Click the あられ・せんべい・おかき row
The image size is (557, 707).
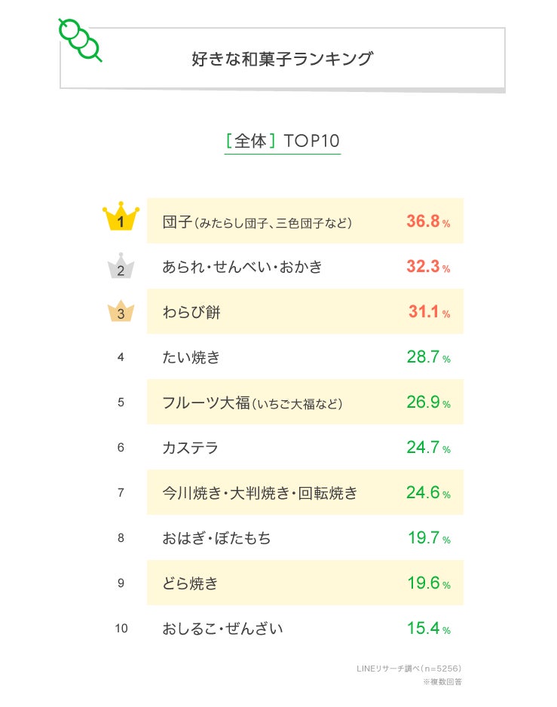pos(305,267)
